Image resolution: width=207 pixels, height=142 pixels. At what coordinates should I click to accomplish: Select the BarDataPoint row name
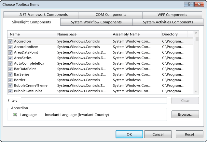pos(25,69)
